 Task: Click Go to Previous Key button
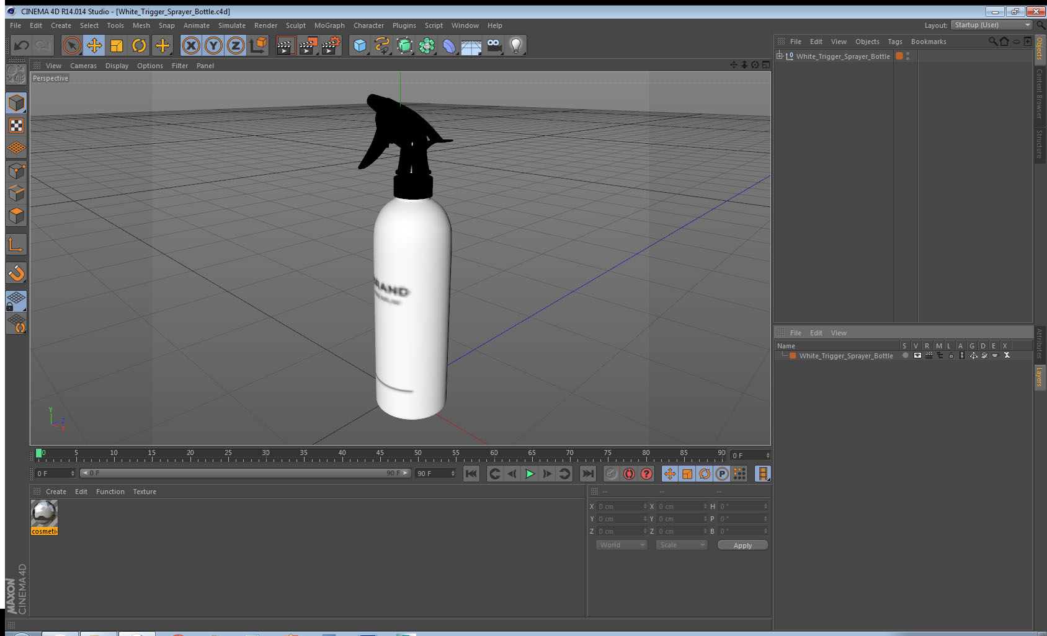[494, 474]
